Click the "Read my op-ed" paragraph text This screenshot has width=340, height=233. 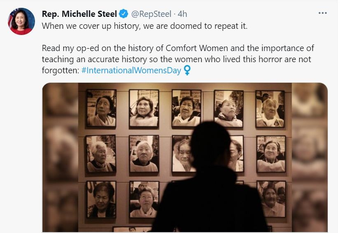pos(177,54)
